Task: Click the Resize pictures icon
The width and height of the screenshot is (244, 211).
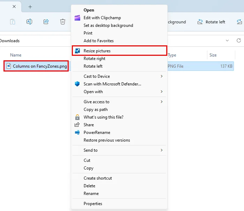Action: point(77,51)
